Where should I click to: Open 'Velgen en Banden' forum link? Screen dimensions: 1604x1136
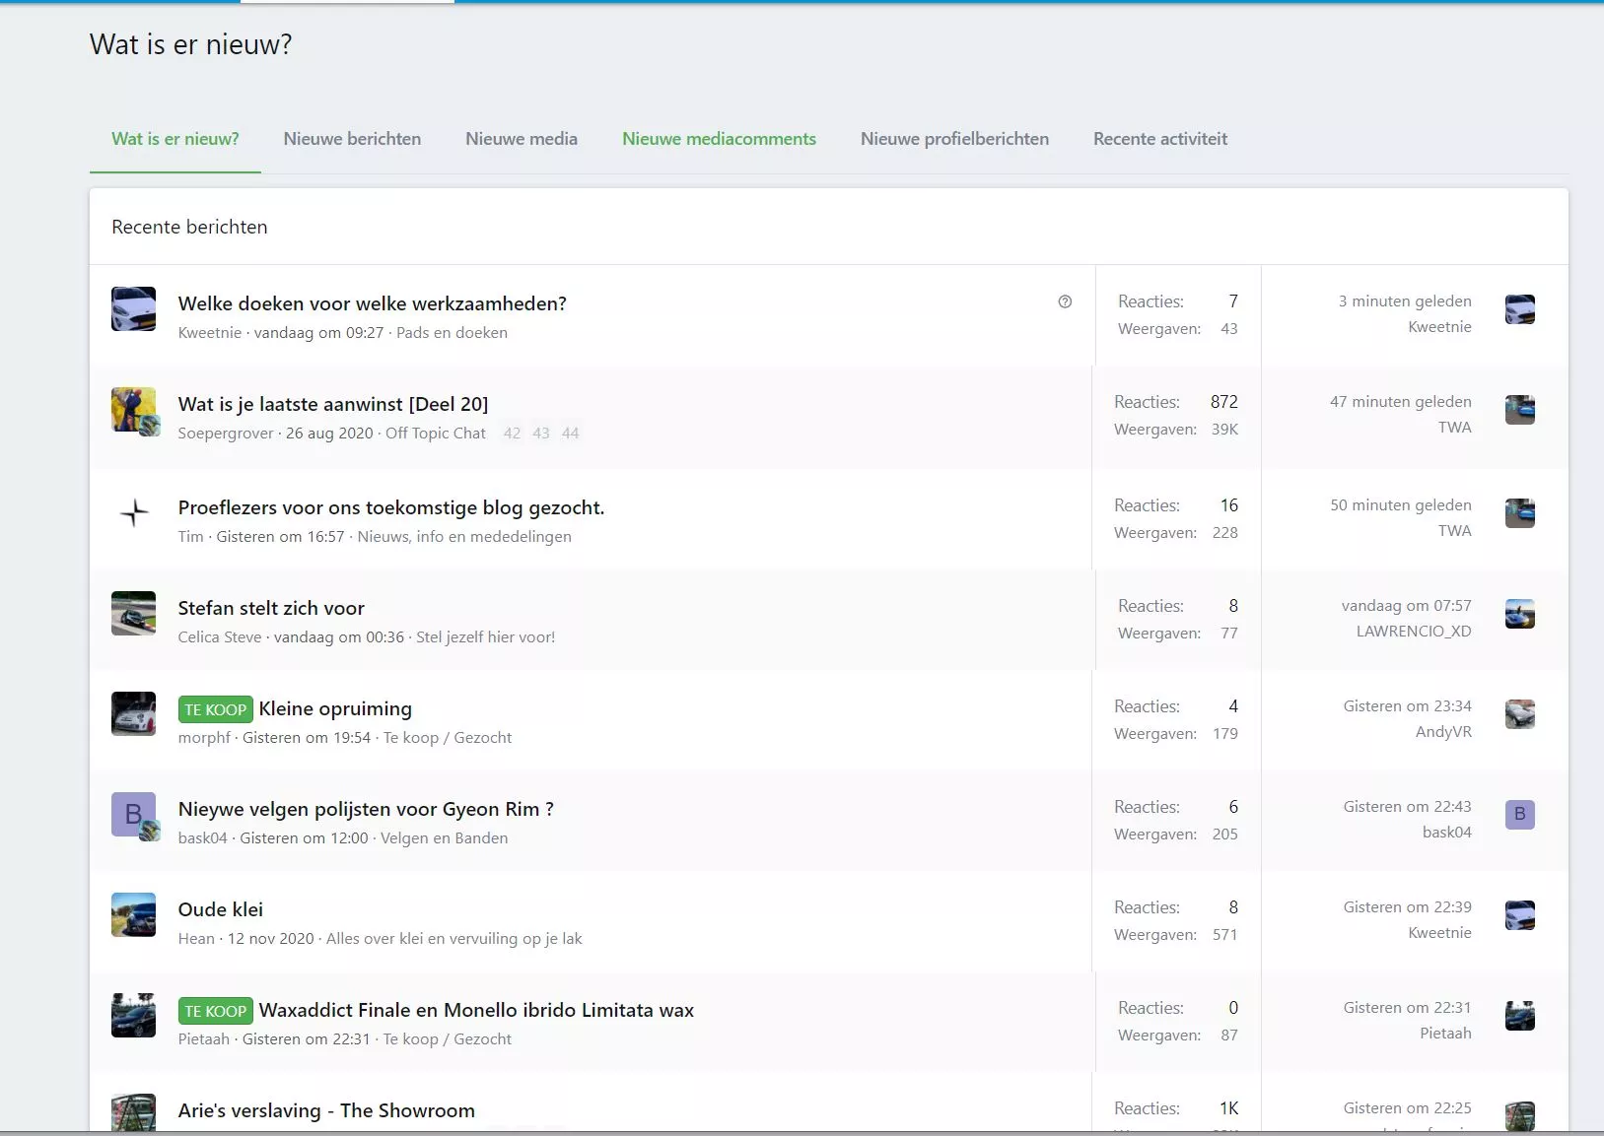445,838
